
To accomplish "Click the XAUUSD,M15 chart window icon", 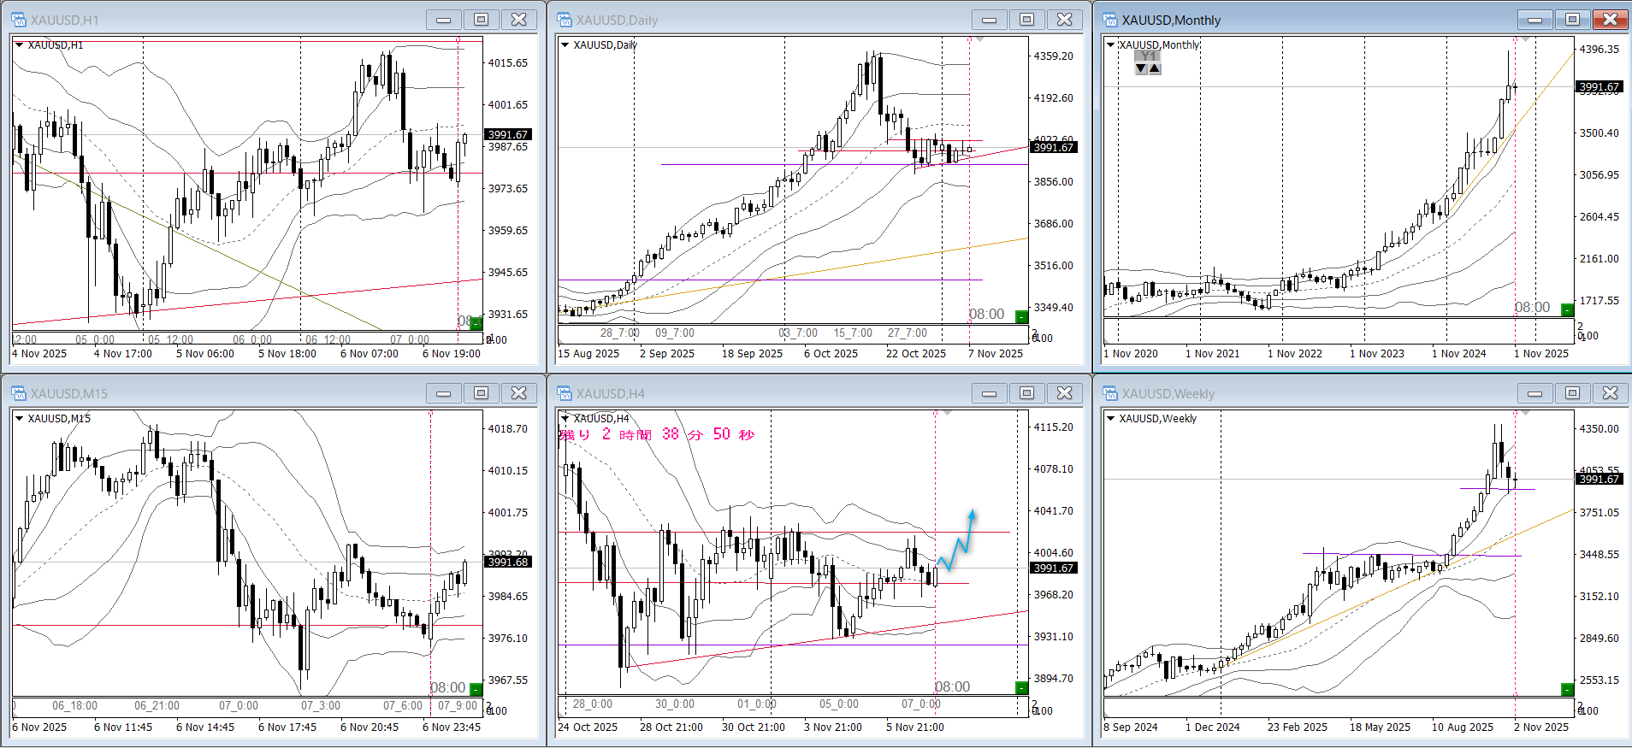I will pyautogui.click(x=19, y=393).
